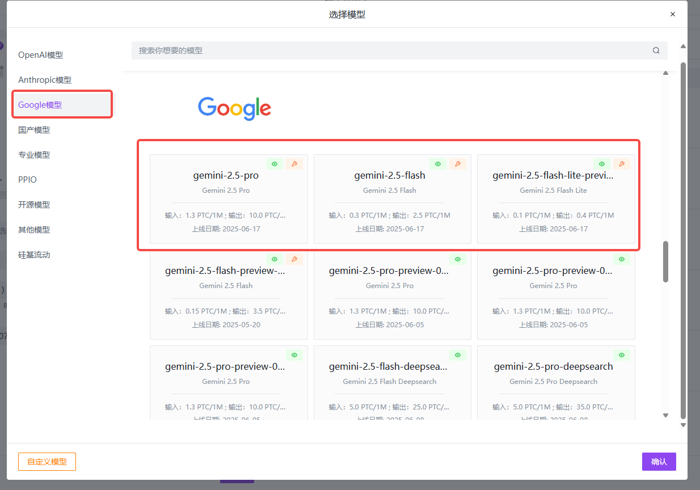Click the Gemini 2.5 Flash Deepsearch subtitle
700x490 pixels.
point(390,382)
